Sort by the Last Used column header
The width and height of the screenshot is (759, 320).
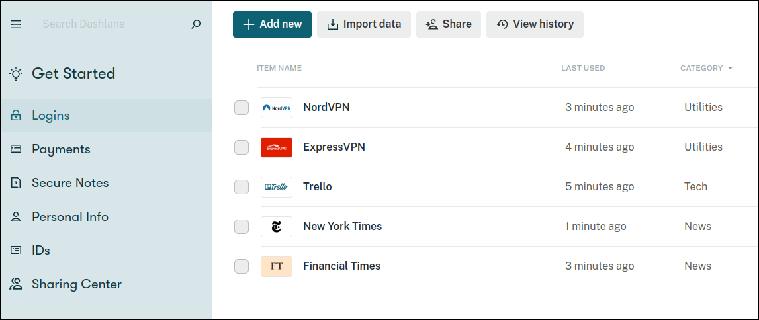coord(583,68)
